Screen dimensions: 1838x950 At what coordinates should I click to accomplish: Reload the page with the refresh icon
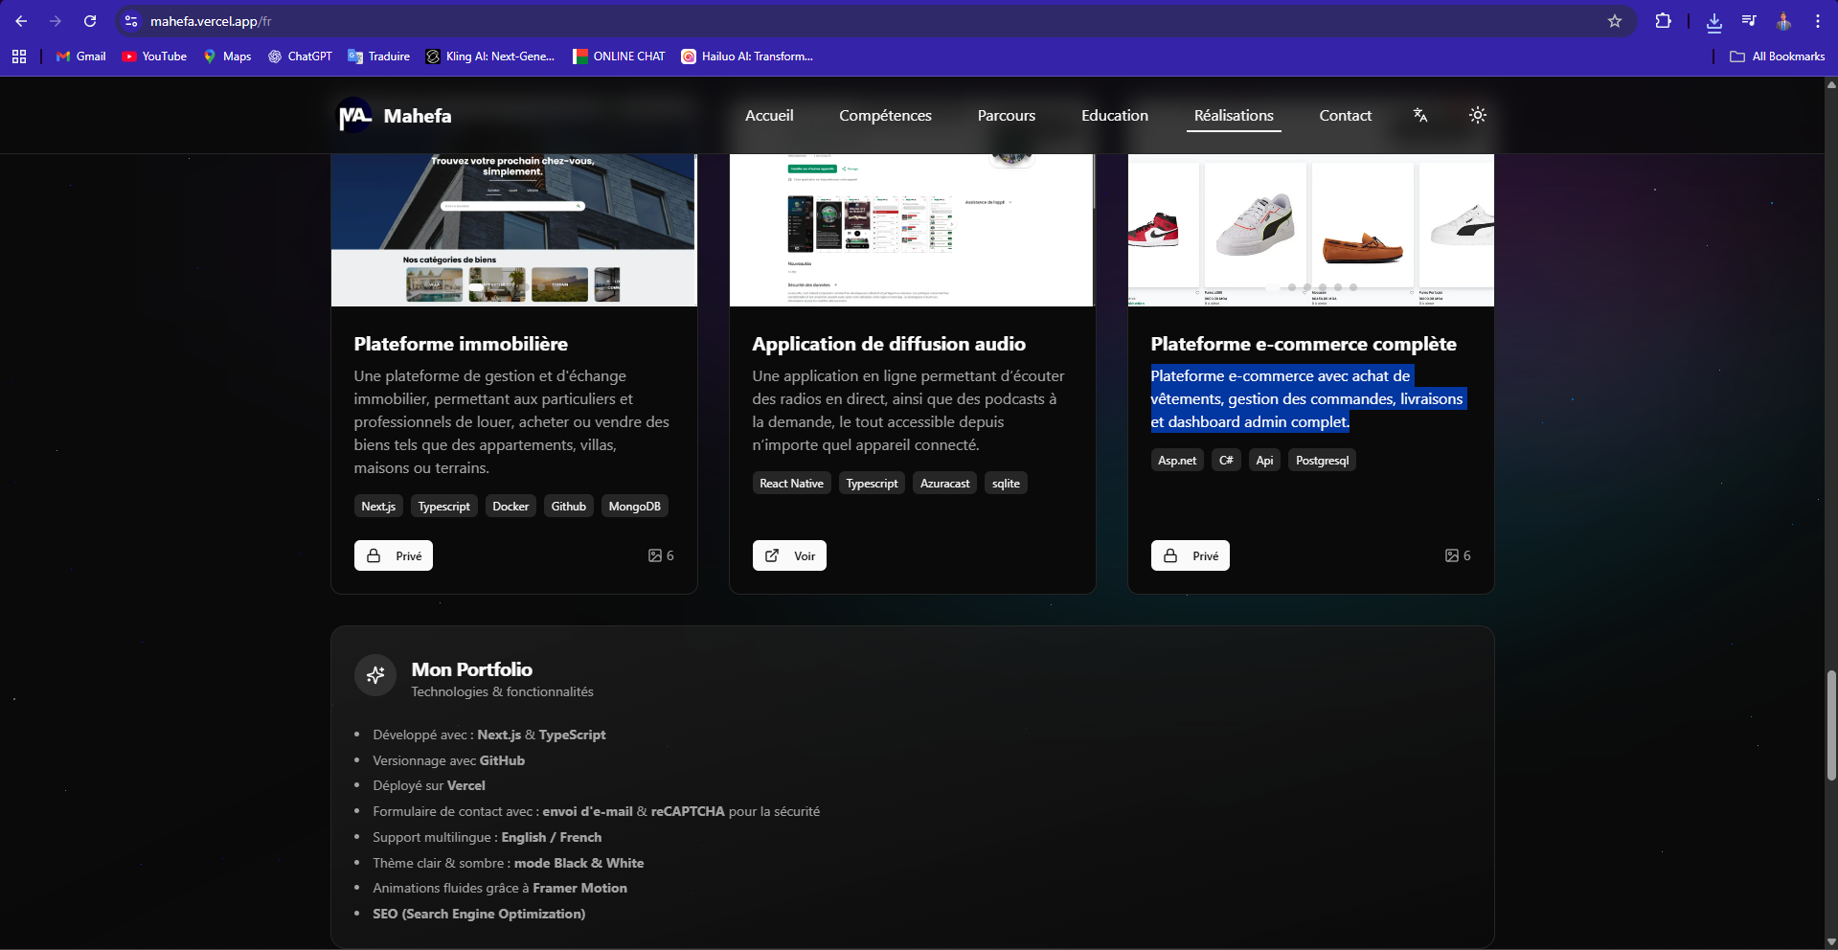coord(90,21)
